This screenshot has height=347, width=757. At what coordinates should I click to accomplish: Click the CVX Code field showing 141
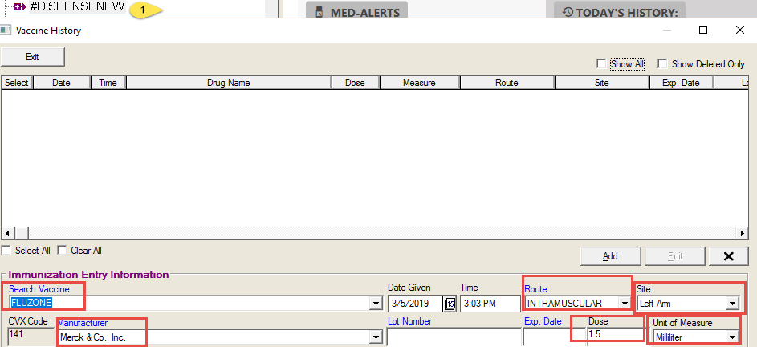[31, 335]
